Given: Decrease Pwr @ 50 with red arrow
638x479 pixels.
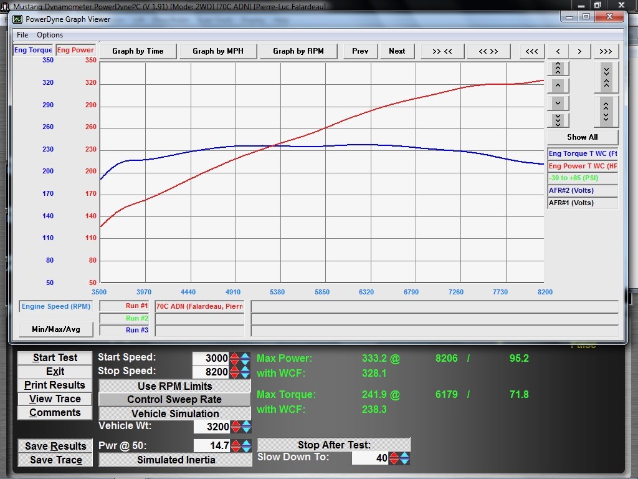Looking at the screenshot, I should [236, 445].
